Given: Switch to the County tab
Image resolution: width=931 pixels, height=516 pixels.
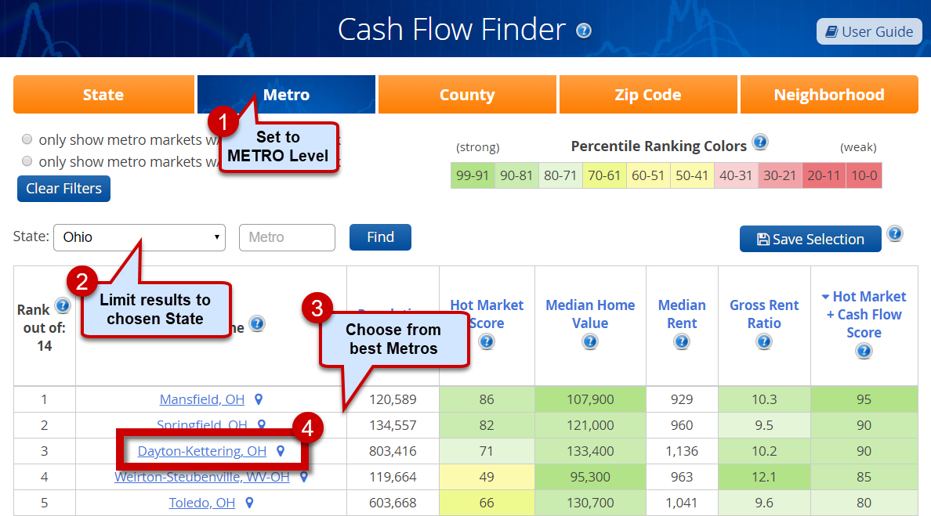Looking at the screenshot, I should point(467,94).
